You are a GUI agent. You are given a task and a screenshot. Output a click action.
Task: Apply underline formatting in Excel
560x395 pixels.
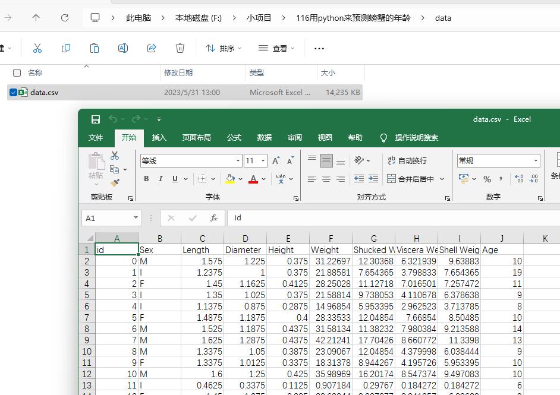(175, 179)
